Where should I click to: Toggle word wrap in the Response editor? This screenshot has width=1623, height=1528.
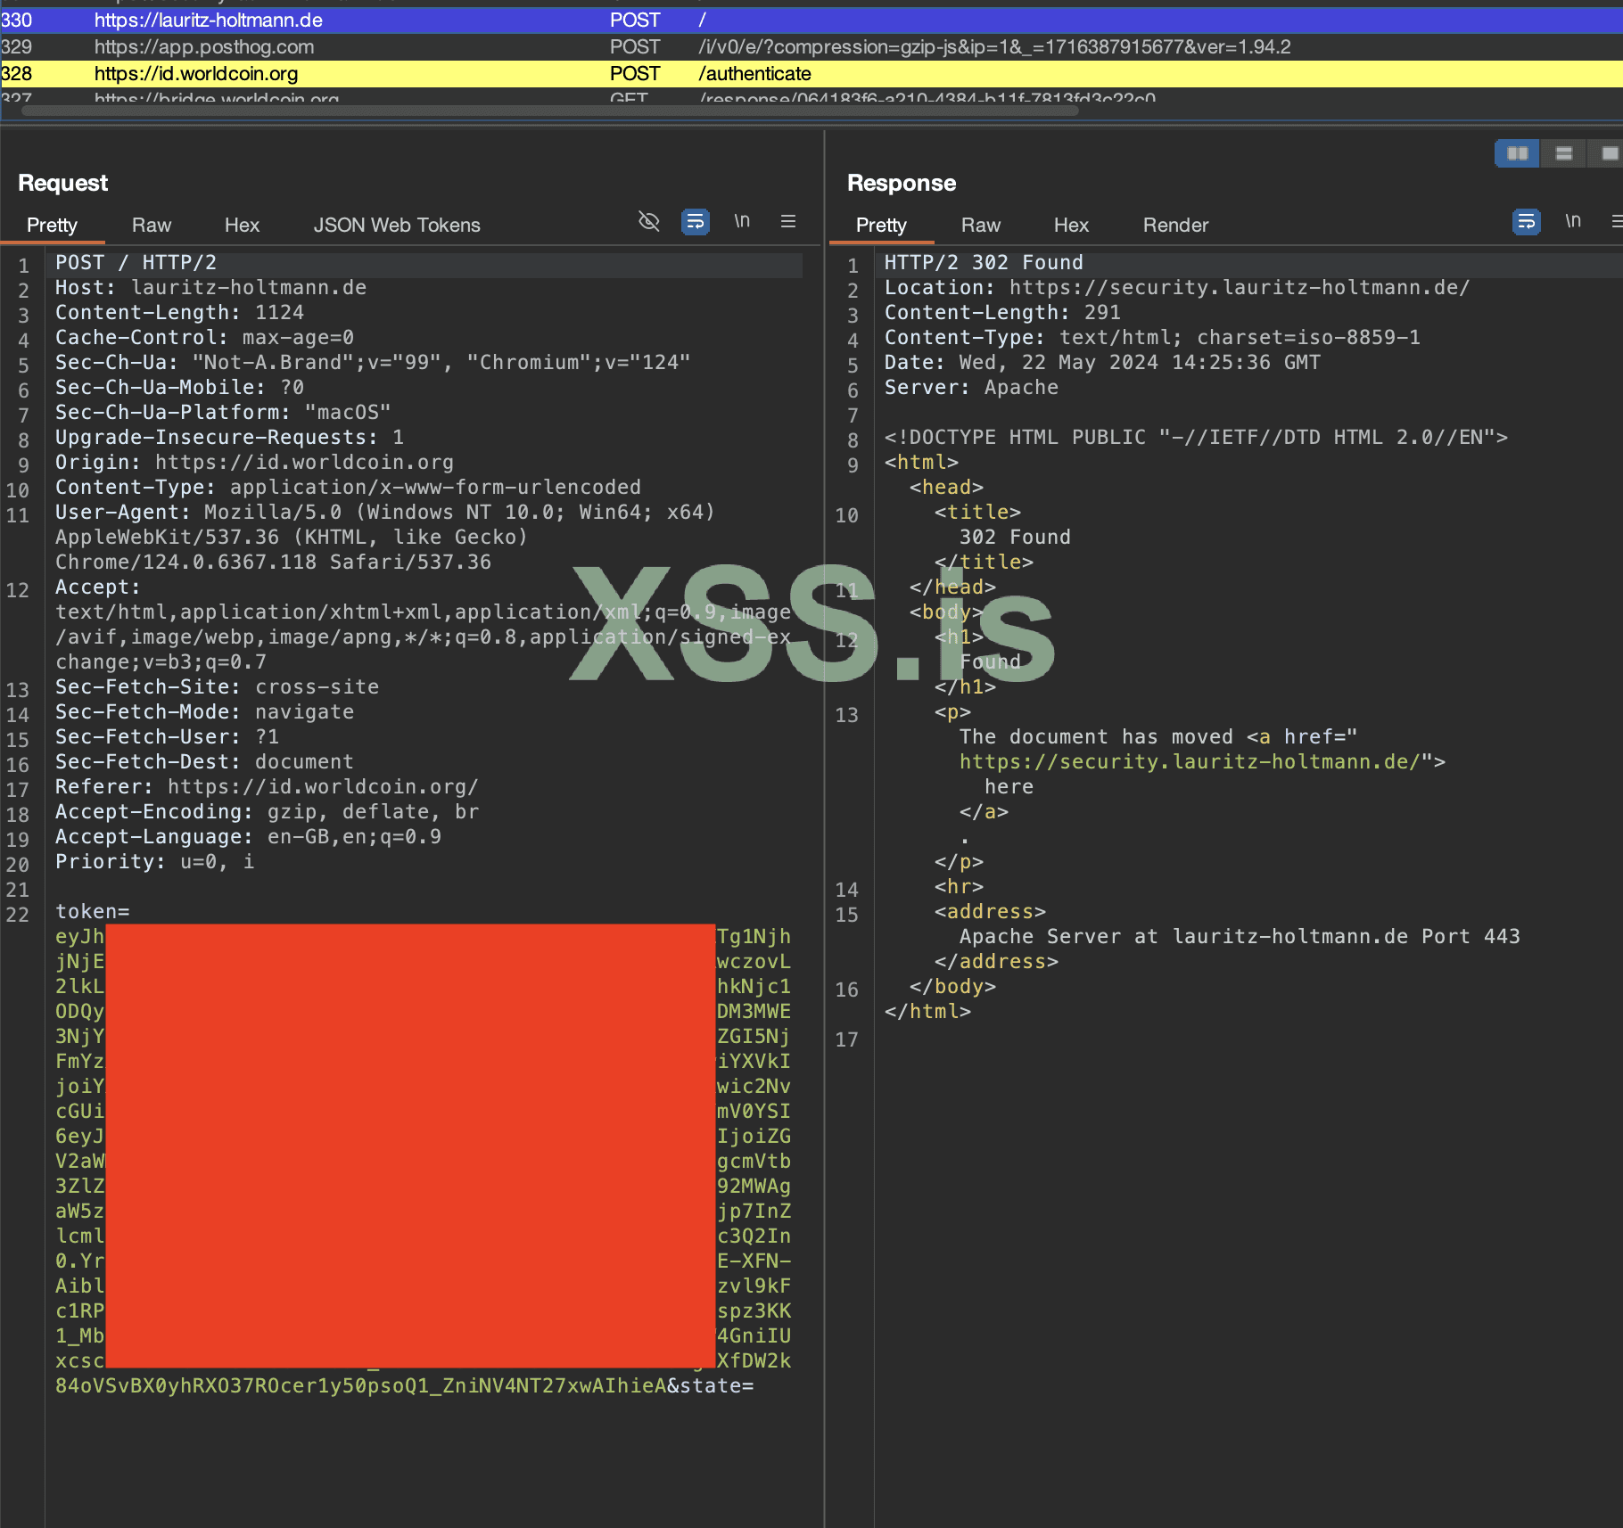(1527, 222)
